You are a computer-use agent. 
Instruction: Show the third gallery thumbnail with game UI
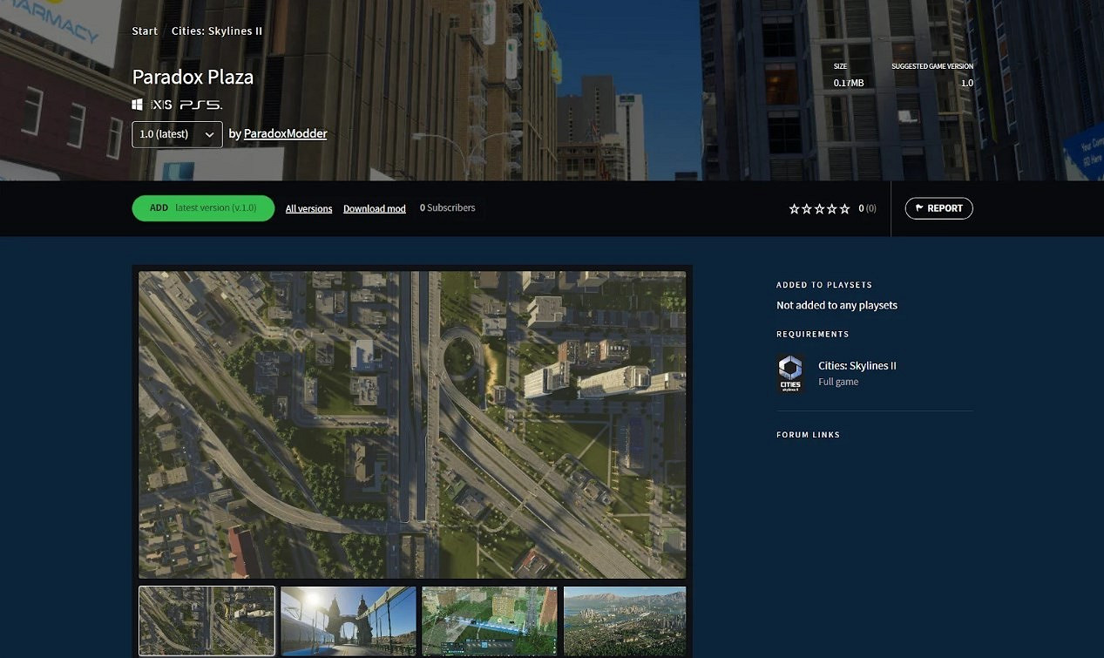pyautogui.click(x=489, y=621)
